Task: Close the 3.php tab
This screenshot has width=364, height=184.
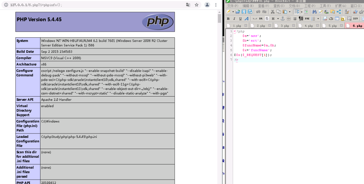Action: coord(294,26)
